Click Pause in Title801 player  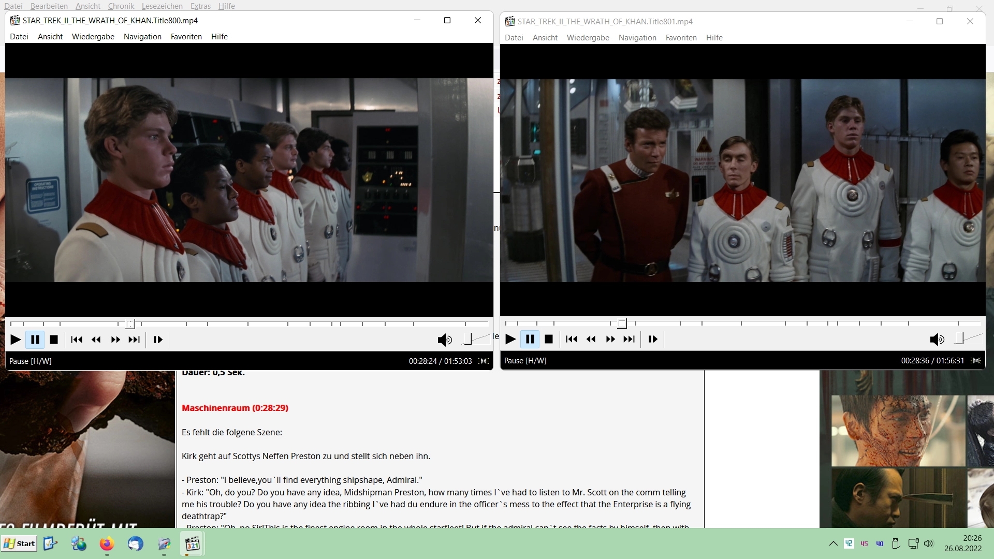530,340
